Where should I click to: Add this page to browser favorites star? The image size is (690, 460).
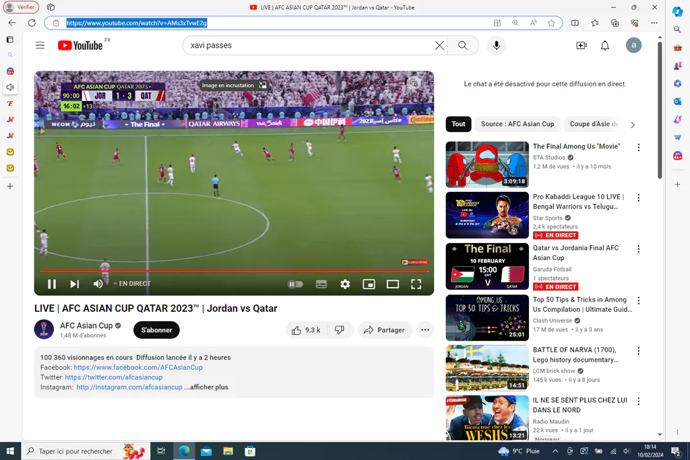coord(551,23)
